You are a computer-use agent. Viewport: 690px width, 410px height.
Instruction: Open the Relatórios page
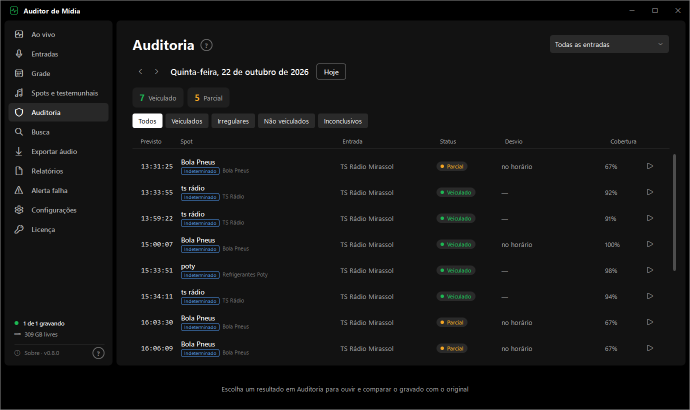click(x=58, y=171)
